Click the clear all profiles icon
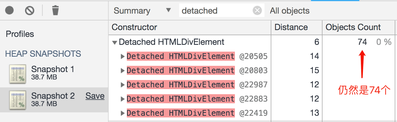Viewport: 397px width, 122px height. click(30, 10)
